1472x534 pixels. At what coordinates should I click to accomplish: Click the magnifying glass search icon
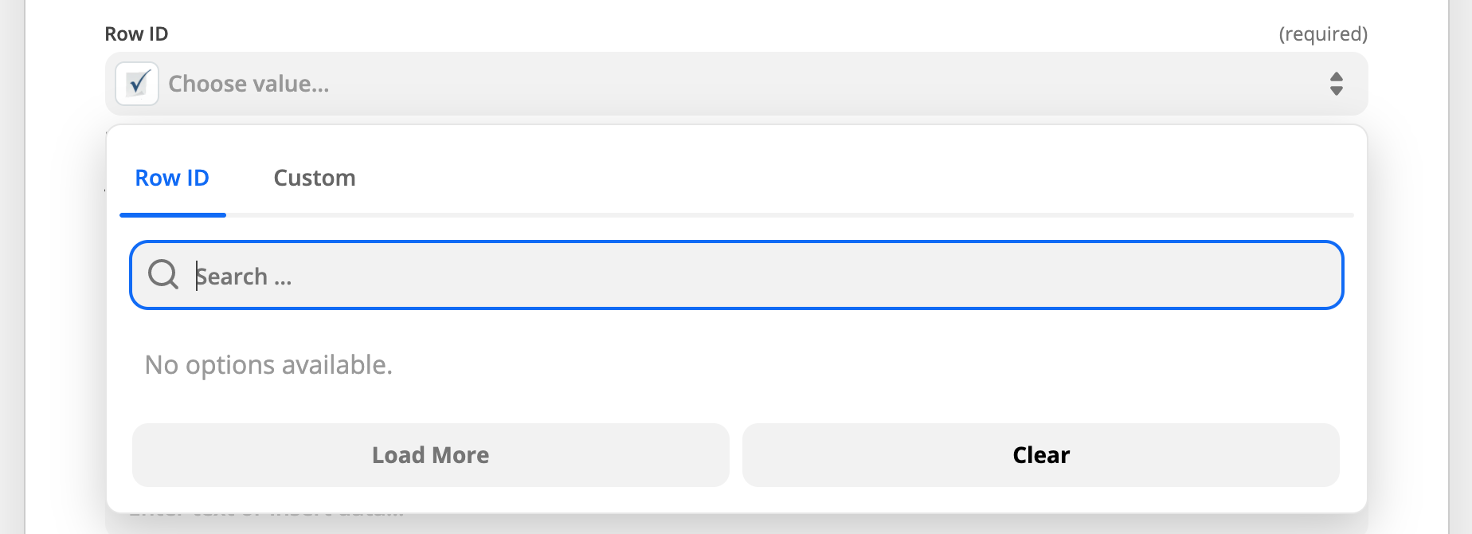163,275
